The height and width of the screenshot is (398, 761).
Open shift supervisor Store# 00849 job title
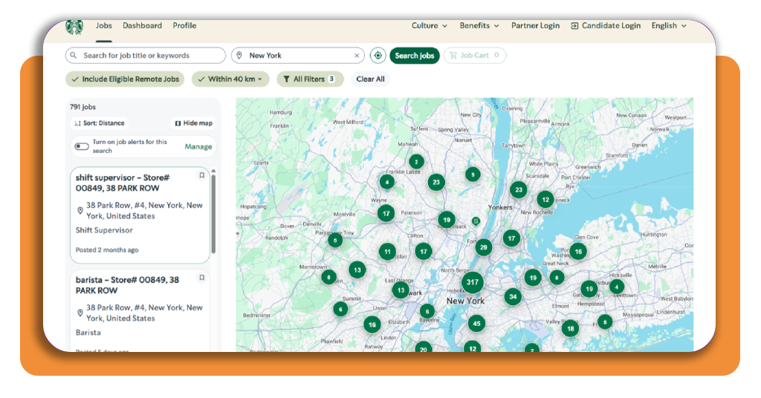coord(123,183)
